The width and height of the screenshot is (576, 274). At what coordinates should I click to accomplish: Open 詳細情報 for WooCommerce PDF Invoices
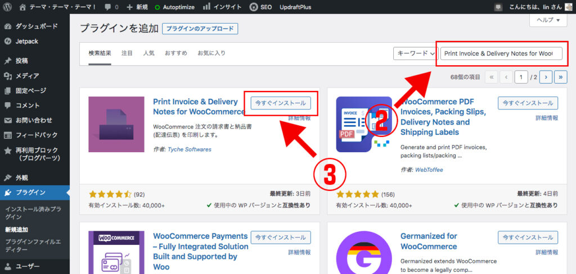[547, 118]
